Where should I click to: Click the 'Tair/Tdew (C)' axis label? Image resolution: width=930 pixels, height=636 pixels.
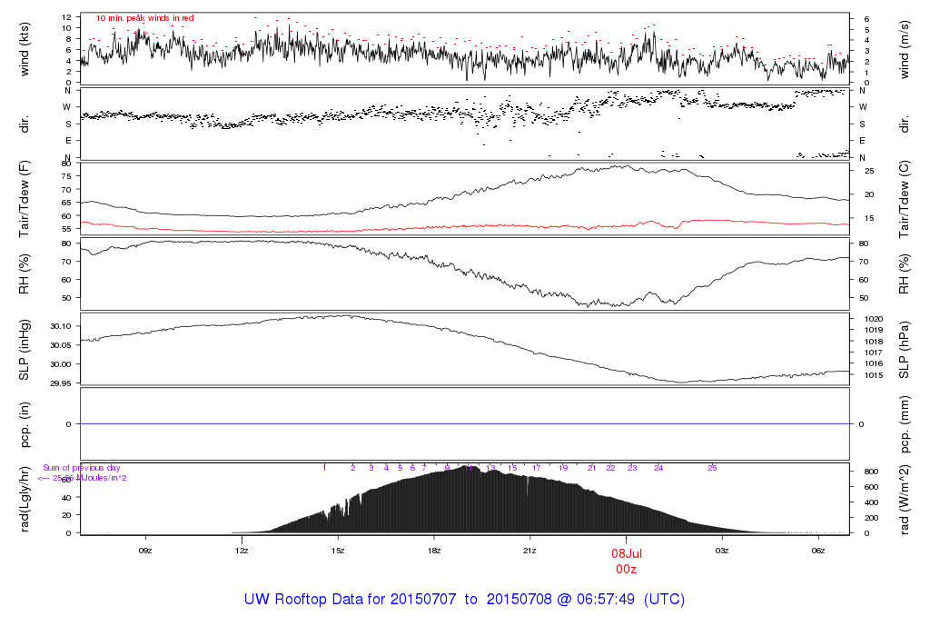[x=904, y=199]
